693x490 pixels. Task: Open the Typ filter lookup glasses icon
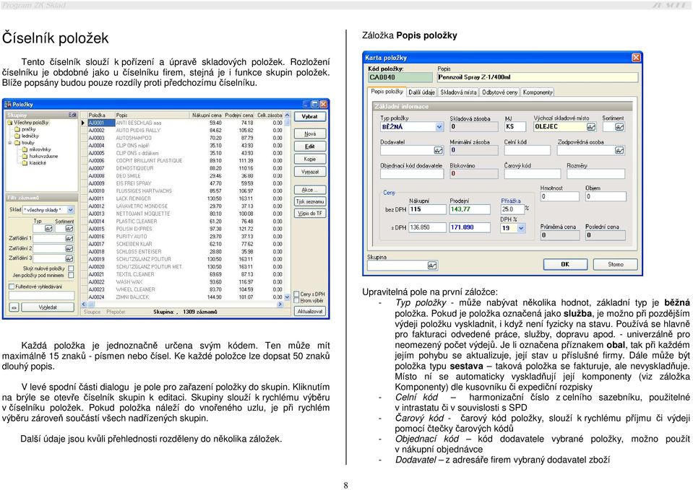48,229
